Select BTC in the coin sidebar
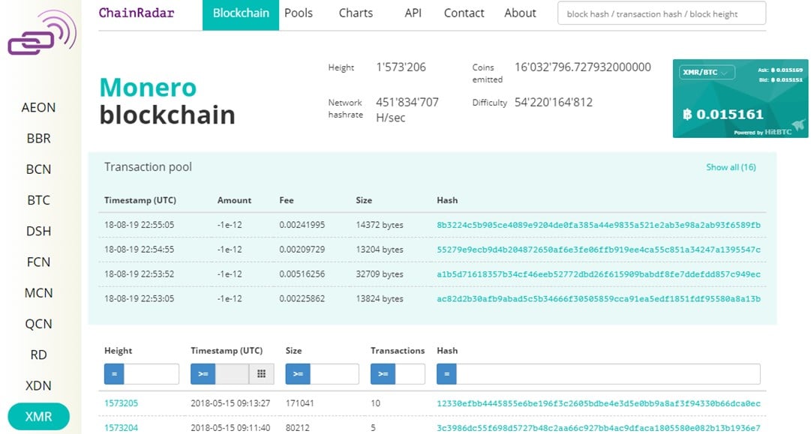This screenshot has width=811, height=434. (38, 200)
